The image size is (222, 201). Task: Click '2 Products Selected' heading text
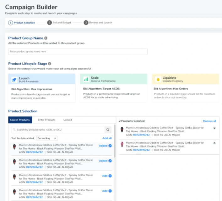(x=132, y=121)
